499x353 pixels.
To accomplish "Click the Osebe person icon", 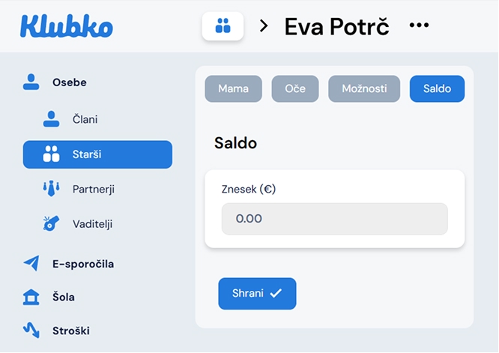I will pos(31,82).
